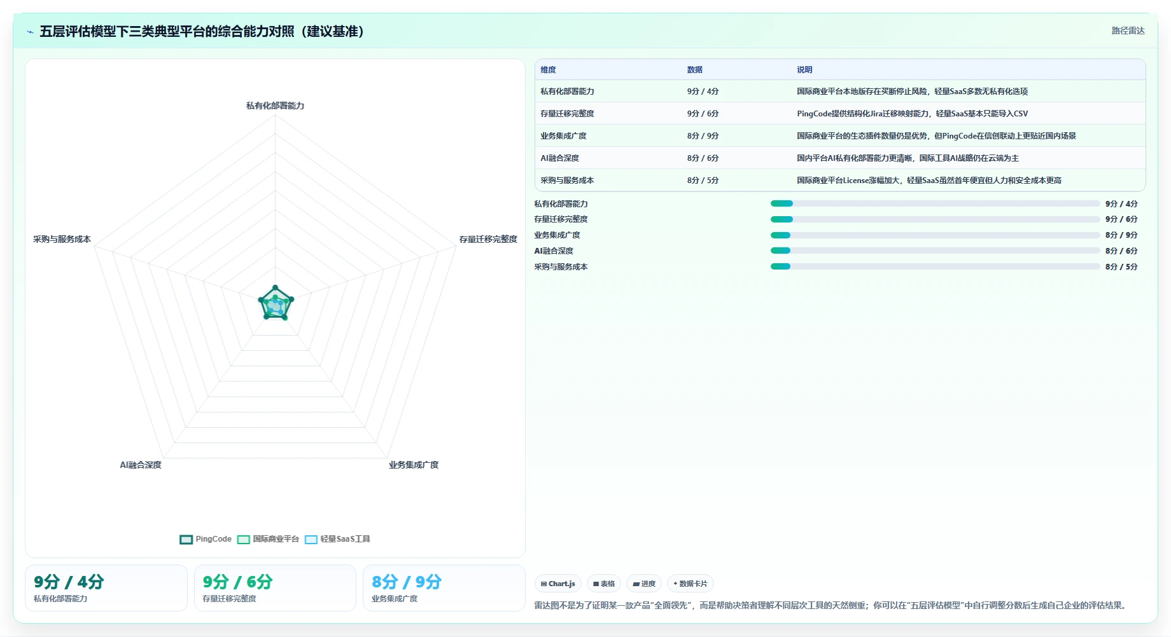This screenshot has height=637, width=1171.
Task: Click the 采购与服务成本 progress bar
Action: point(935,266)
